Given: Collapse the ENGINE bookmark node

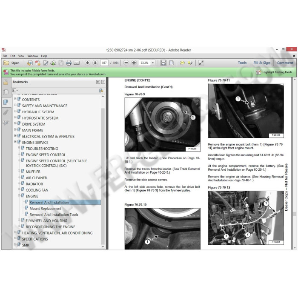Looking at the screenshot, I should coord(19,195).
